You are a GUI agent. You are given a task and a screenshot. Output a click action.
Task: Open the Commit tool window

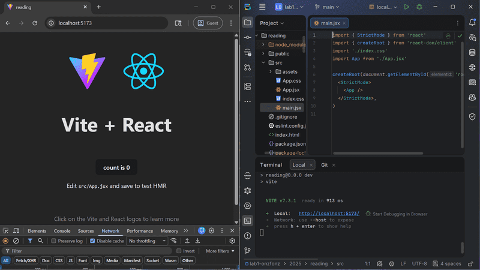tap(248, 37)
